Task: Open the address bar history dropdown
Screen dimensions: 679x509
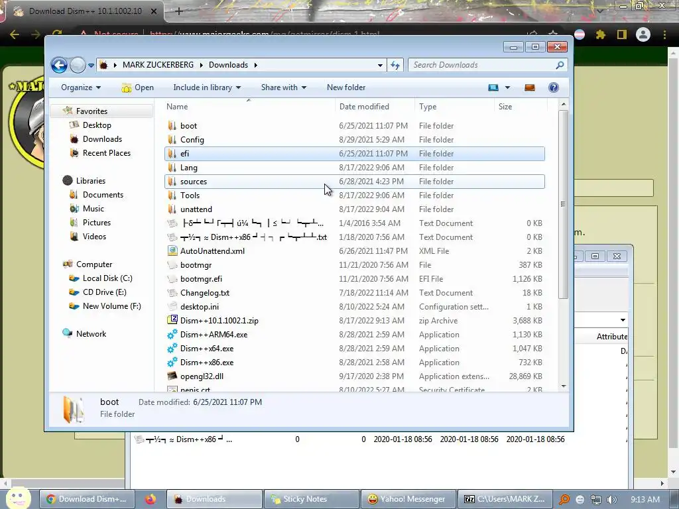Action: [x=380, y=65]
